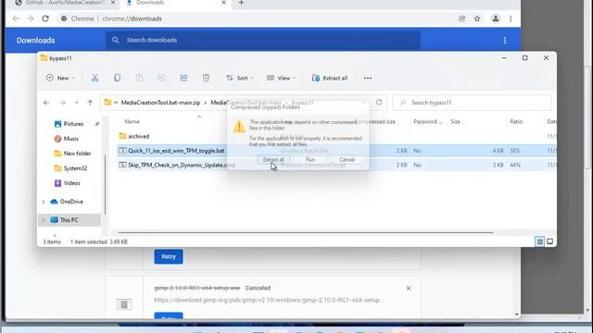The image size is (593, 333).
Task: Click horizontal scrollbar in file list
Action: point(306,232)
